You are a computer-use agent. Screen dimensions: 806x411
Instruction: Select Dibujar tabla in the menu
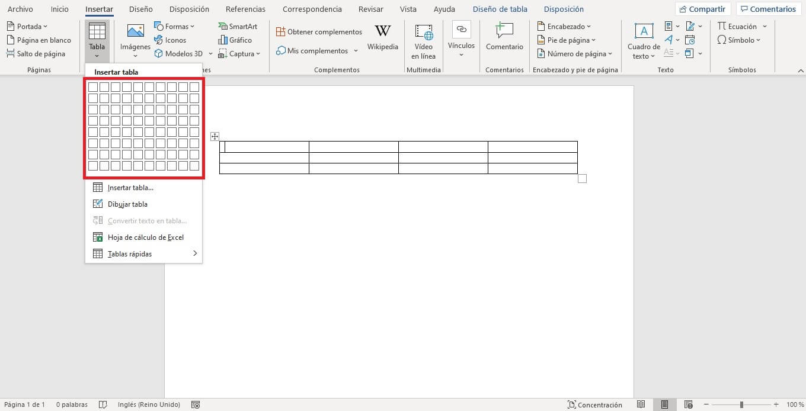pos(143,204)
